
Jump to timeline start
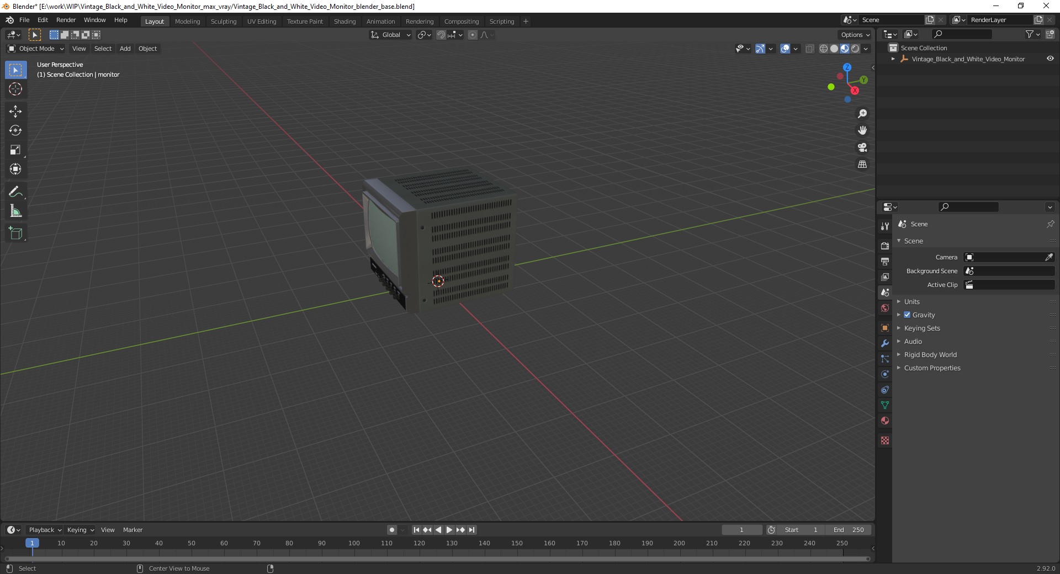pos(417,530)
